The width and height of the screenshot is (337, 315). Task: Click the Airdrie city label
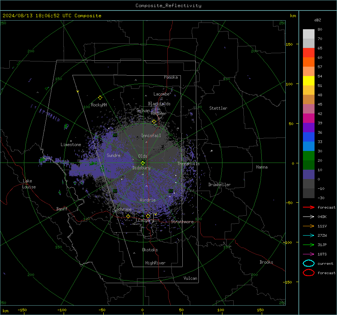pos(148,200)
